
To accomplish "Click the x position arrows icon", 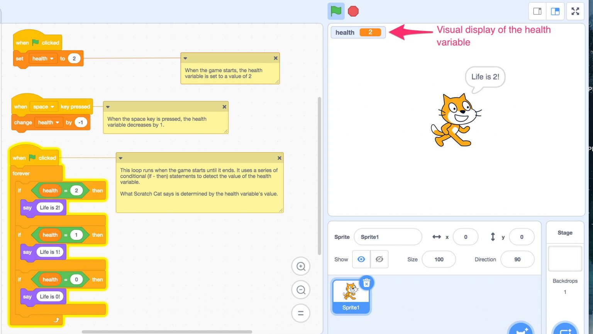I will 437,237.
